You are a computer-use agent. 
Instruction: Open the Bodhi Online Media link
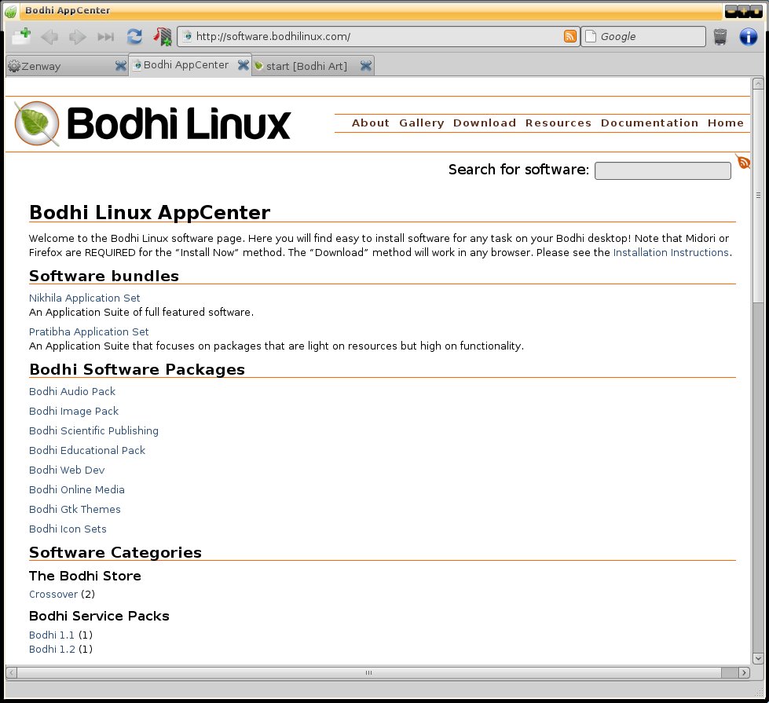point(77,489)
